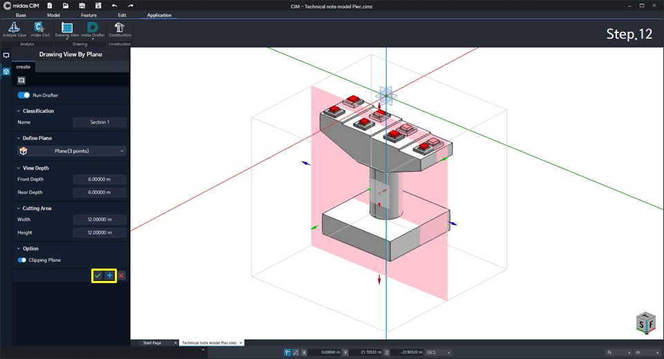
Task: Click the Cutting Area Height field
Action: (100, 233)
